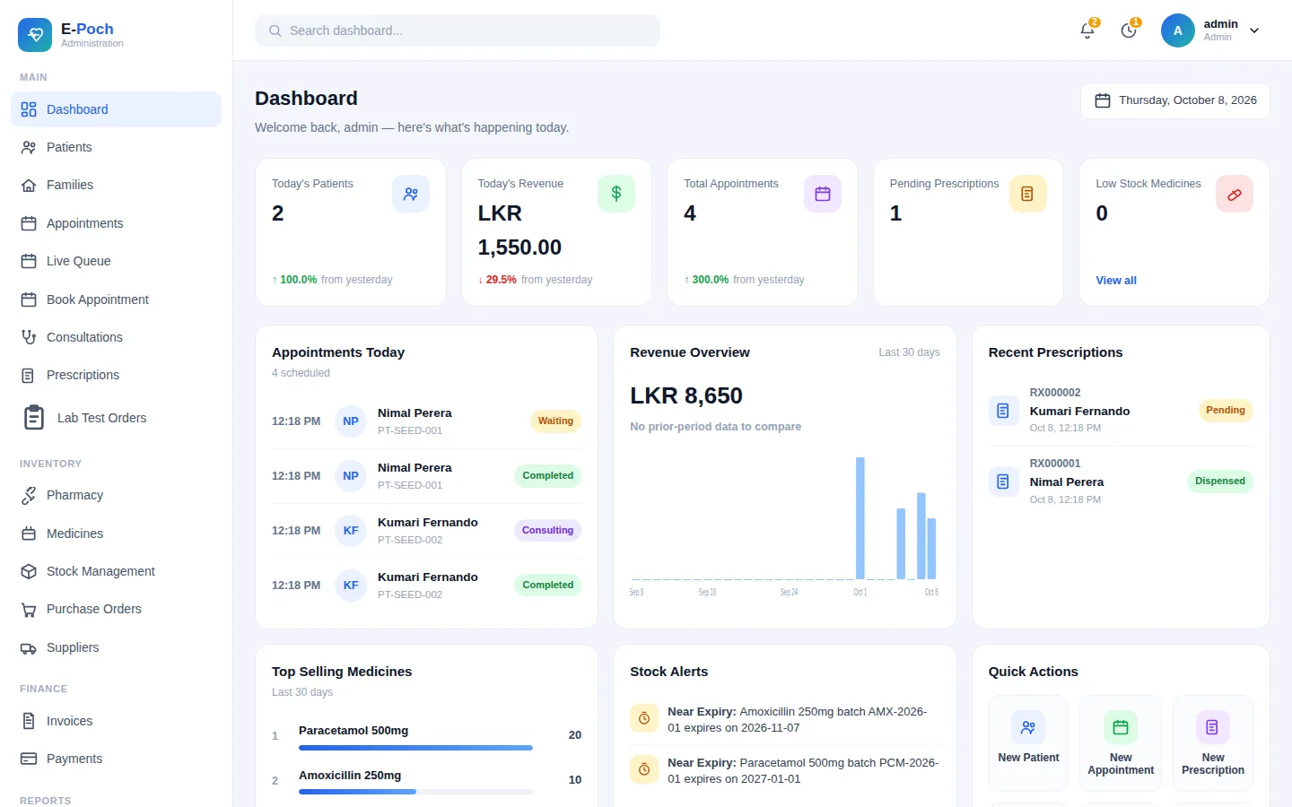Click the Amoxicillin near-expiry alert icon
This screenshot has height=807, width=1292.
644,718
